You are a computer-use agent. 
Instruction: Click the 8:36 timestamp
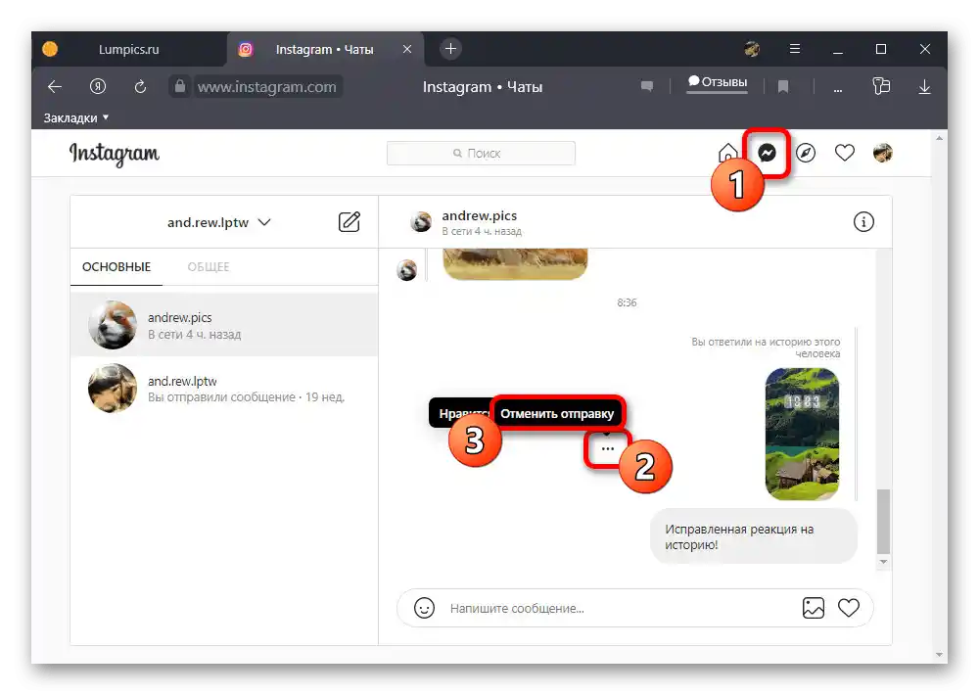tap(627, 302)
